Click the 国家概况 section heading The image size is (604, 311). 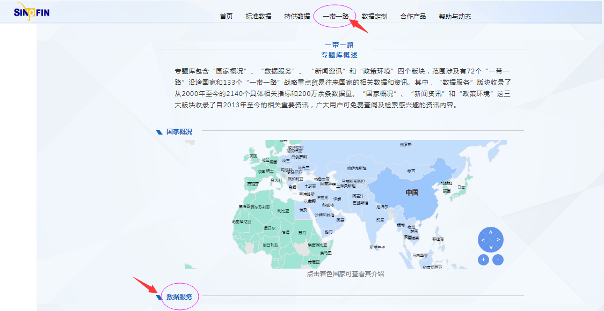(x=179, y=131)
